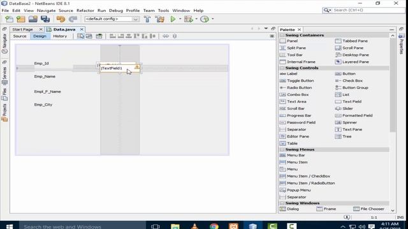Click the Redo toolbar icon
The image size is (408, 229).
[x=73, y=19]
